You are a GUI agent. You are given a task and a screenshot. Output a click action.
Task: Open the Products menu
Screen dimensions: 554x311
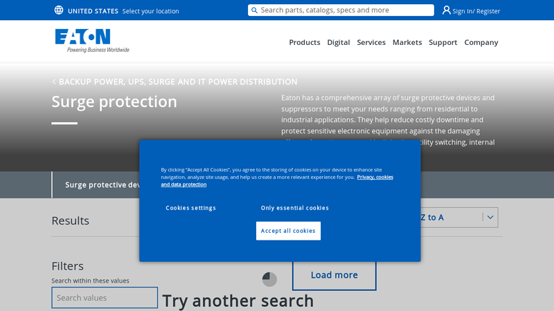coord(305,42)
